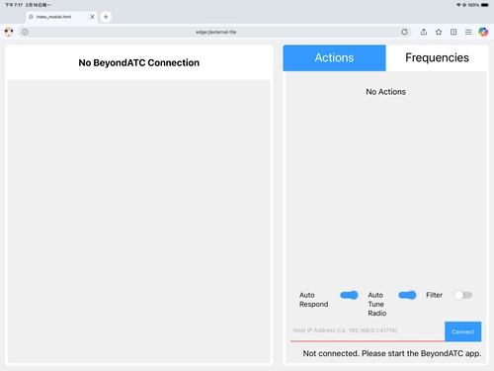The width and height of the screenshot is (494, 371).
Task: Disable the Auto Respond toggle
Action: click(x=349, y=295)
